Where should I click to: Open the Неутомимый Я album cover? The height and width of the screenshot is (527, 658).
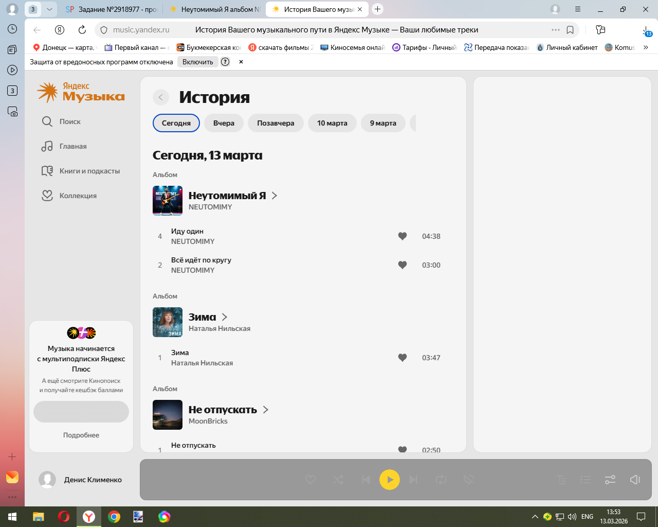point(168,201)
